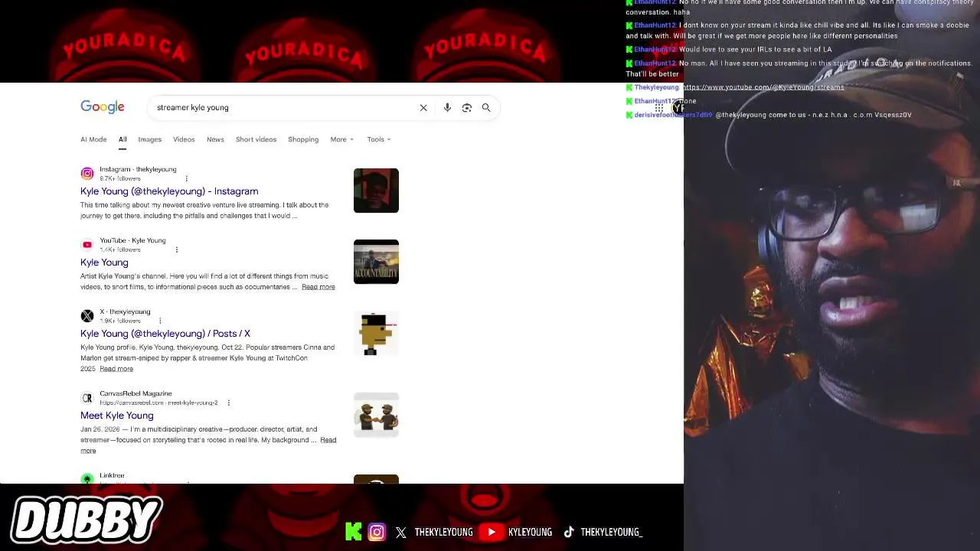Image resolution: width=980 pixels, height=551 pixels.
Task: Open the Accountability YouTube thumbnail
Action: pyautogui.click(x=376, y=262)
